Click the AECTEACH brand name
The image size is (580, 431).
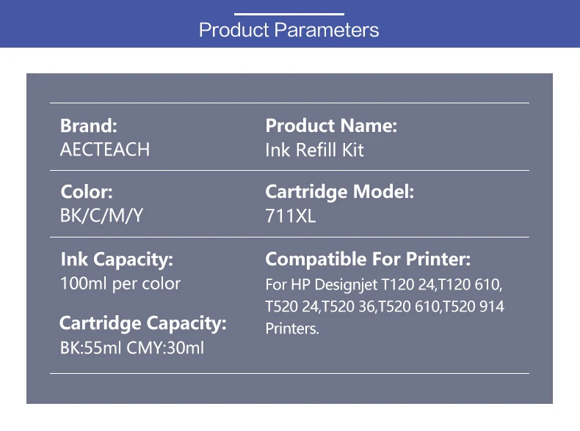click(105, 150)
